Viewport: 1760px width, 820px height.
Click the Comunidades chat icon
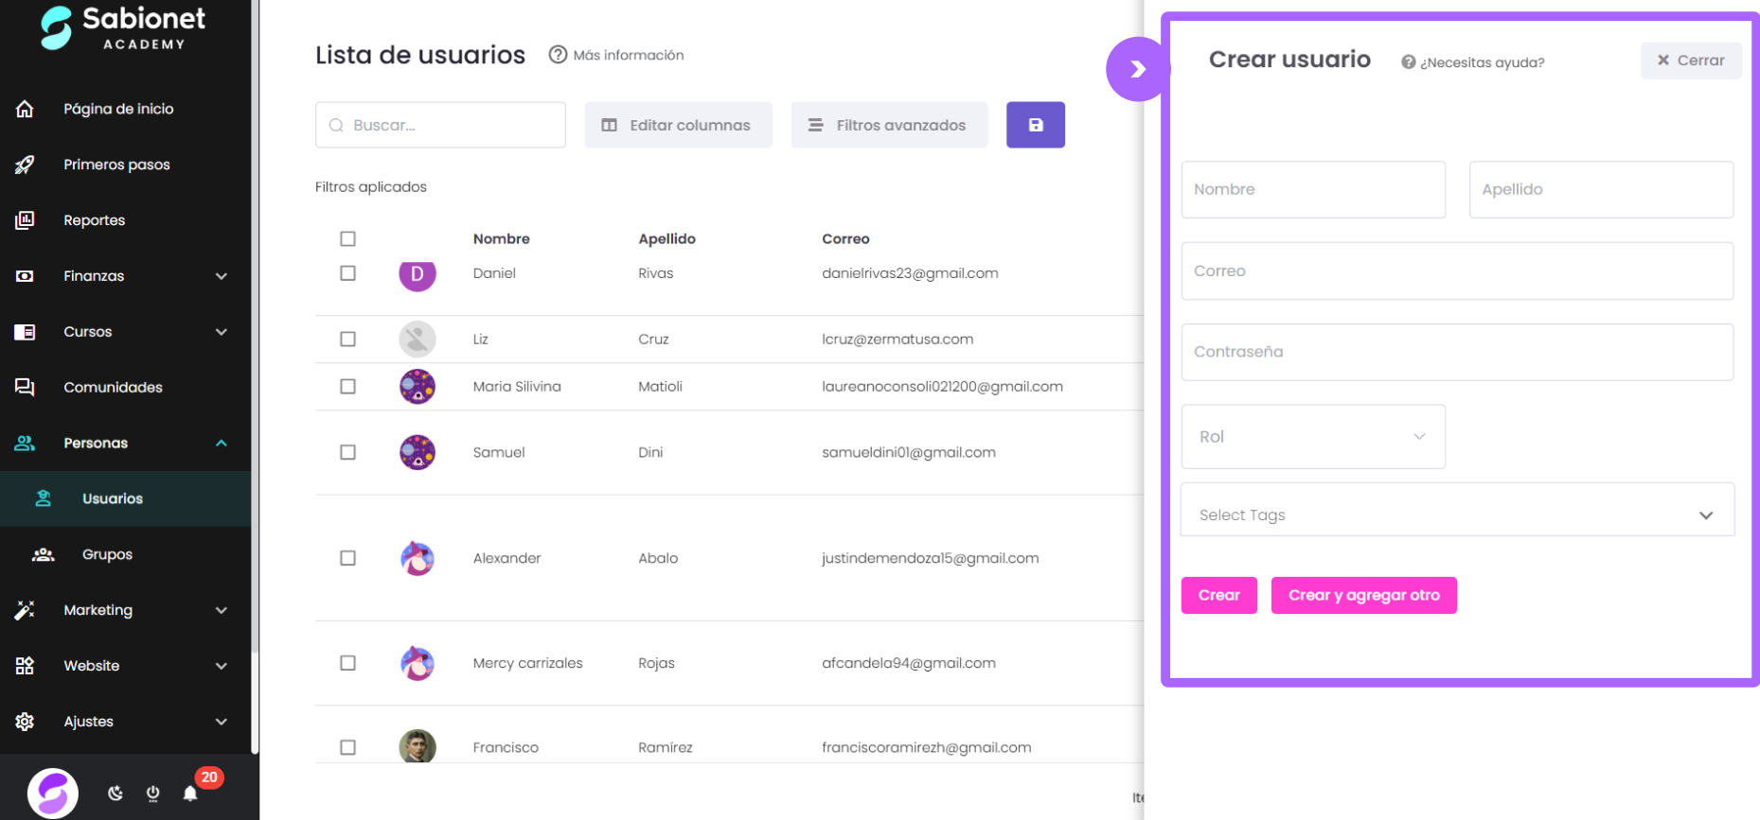coord(25,387)
